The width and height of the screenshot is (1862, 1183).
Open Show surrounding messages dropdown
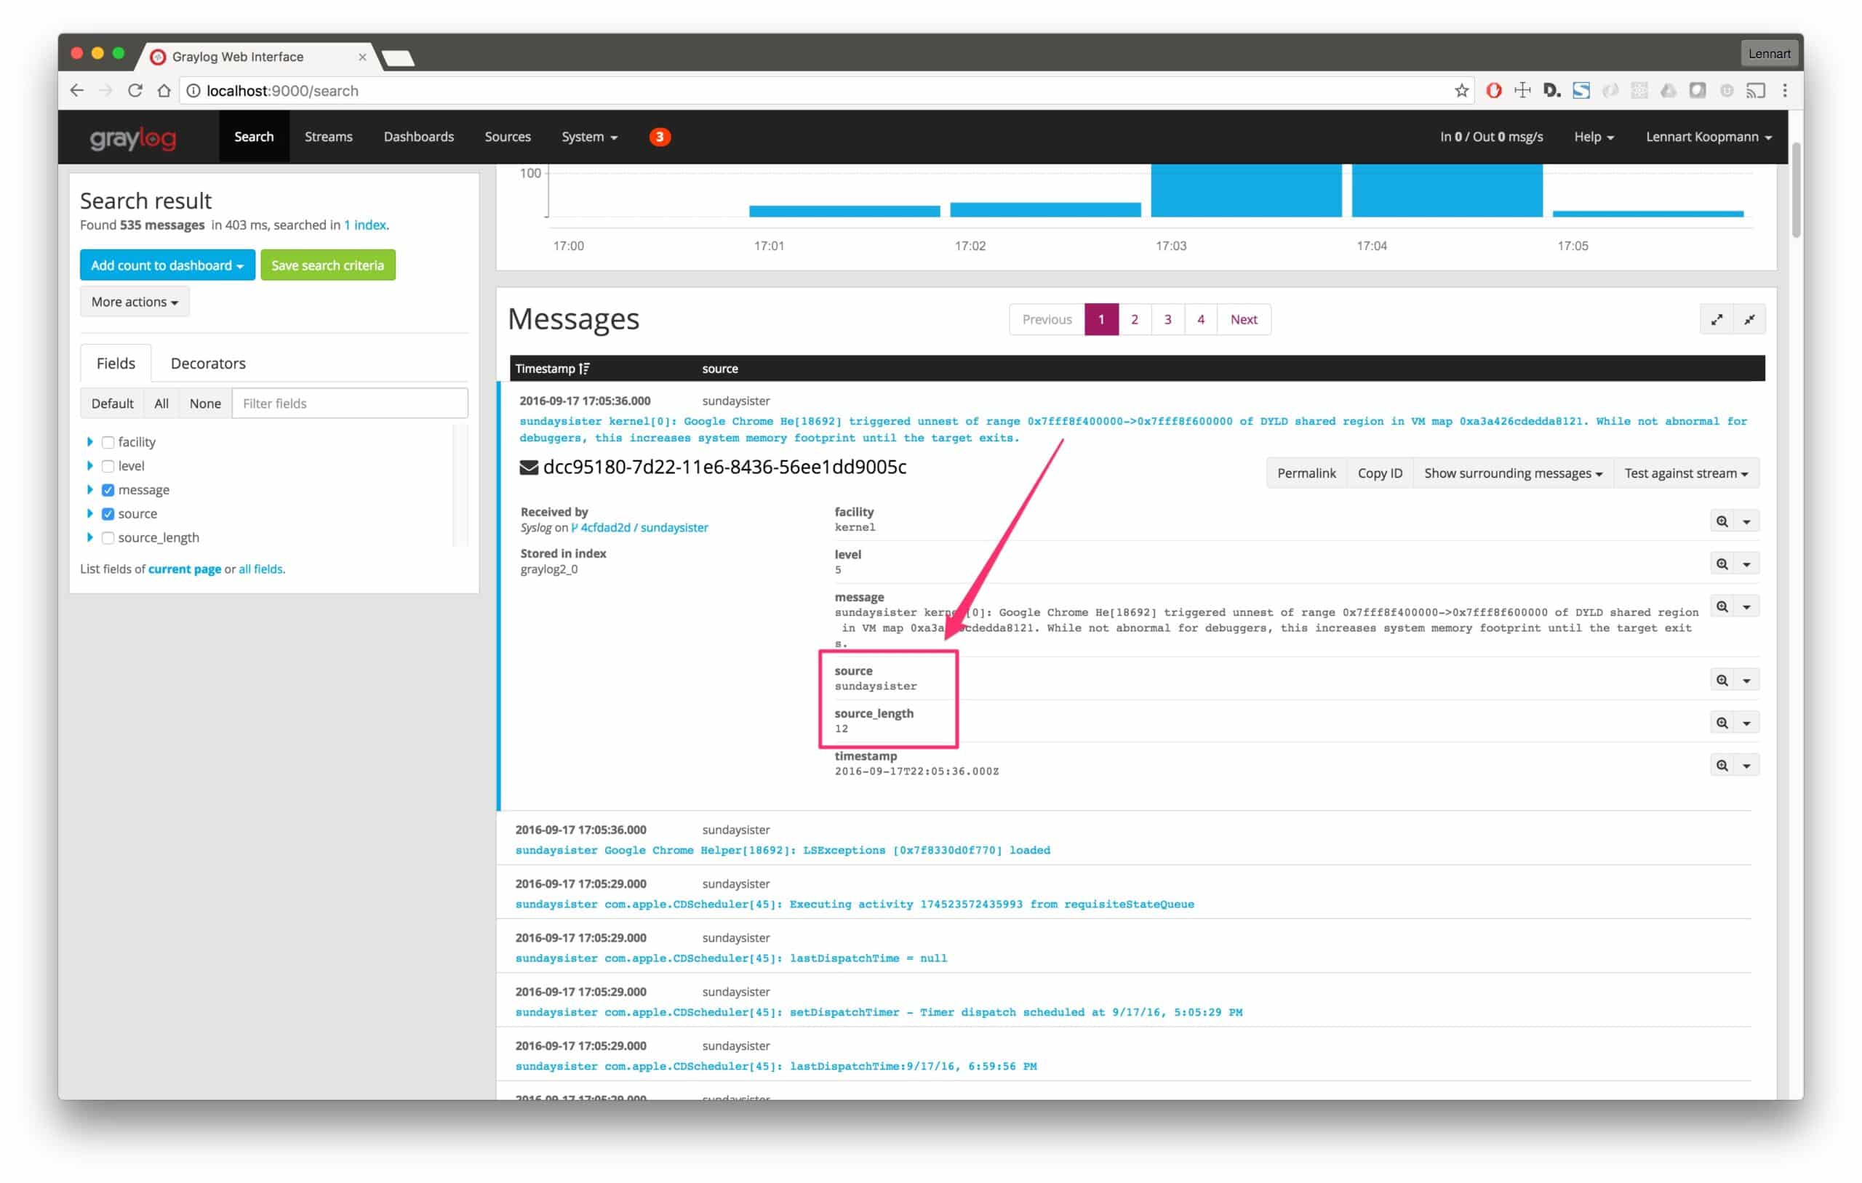(x=1512, y=473)
